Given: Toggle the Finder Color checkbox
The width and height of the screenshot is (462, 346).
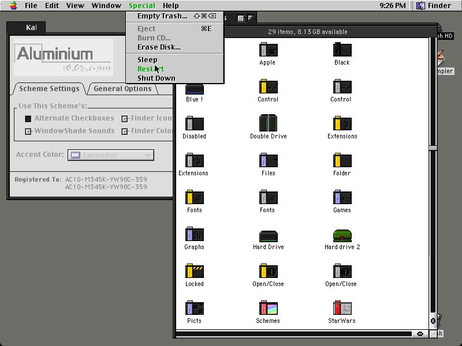Looking at the screenshot, I should click(125, 131).
